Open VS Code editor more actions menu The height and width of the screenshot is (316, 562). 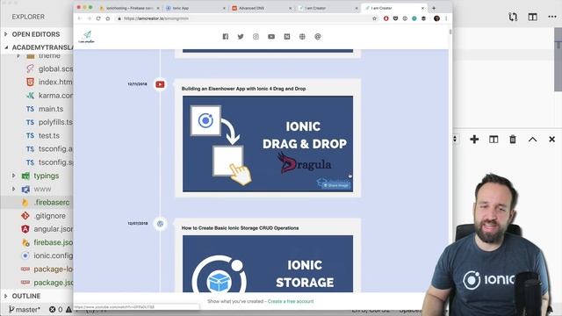[552, 17]
